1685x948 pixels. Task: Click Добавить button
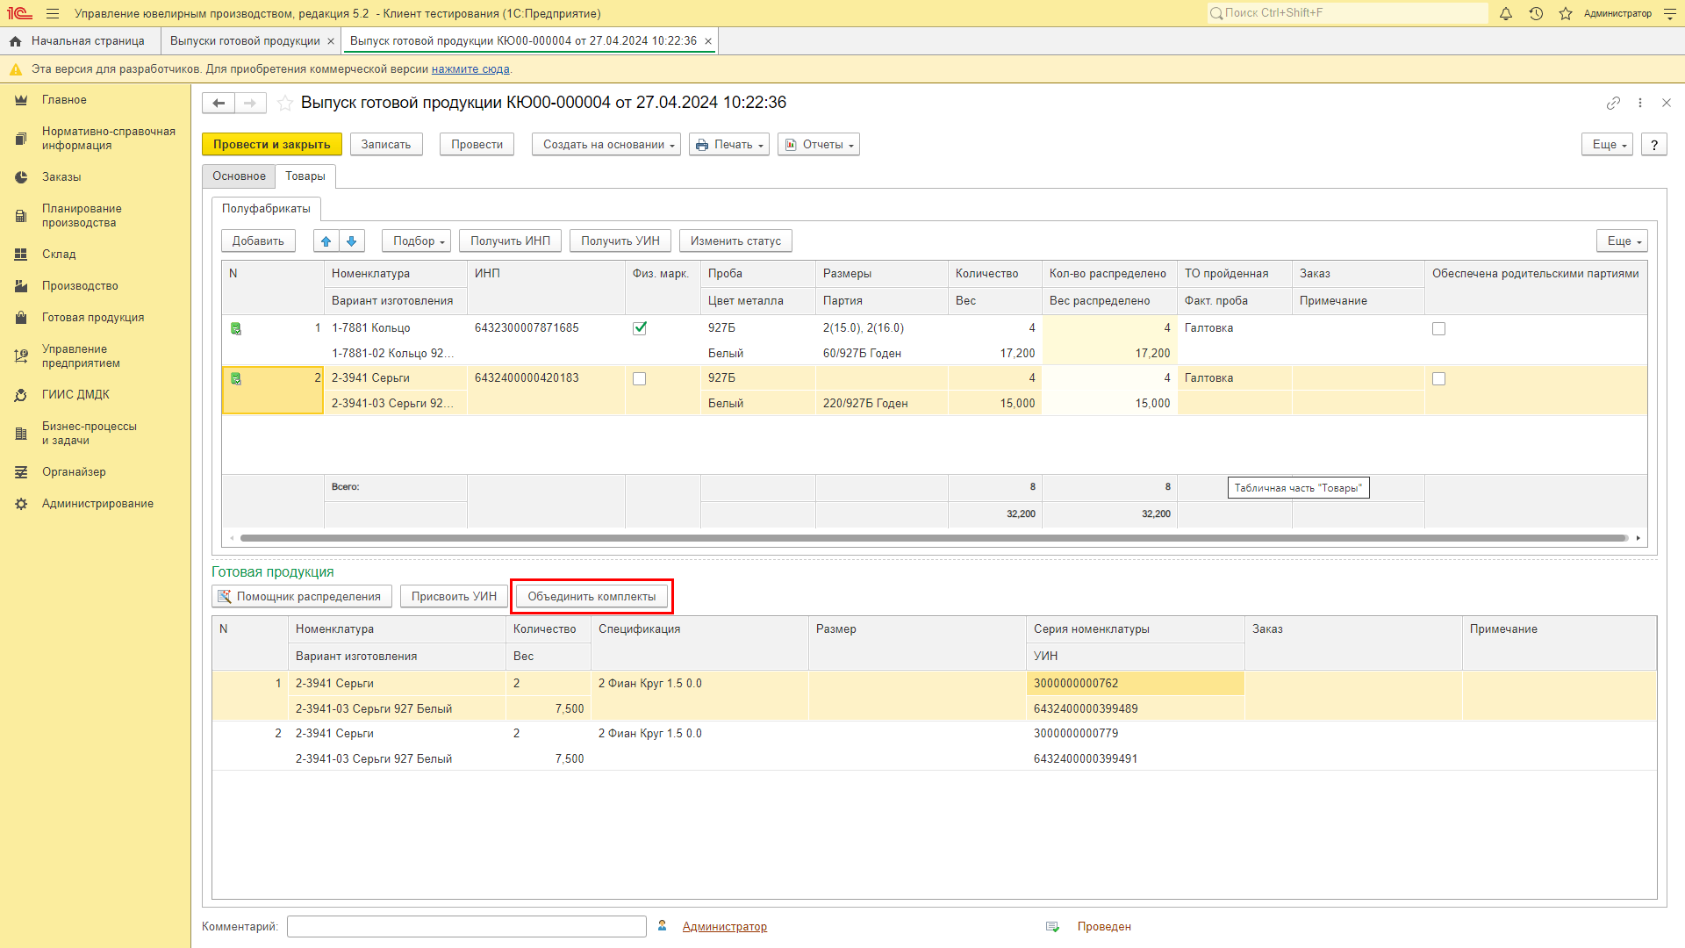pos(258,241)
